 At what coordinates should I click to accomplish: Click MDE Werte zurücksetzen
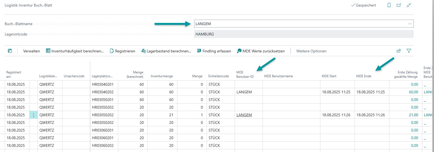click(261, 51)
